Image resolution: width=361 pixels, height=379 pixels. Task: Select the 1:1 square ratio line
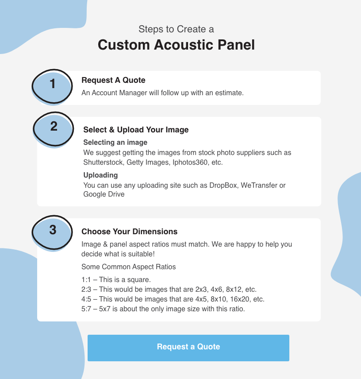click(x=116, y=280)
